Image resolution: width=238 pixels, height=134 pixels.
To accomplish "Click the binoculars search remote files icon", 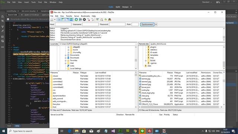I will 110,20.
